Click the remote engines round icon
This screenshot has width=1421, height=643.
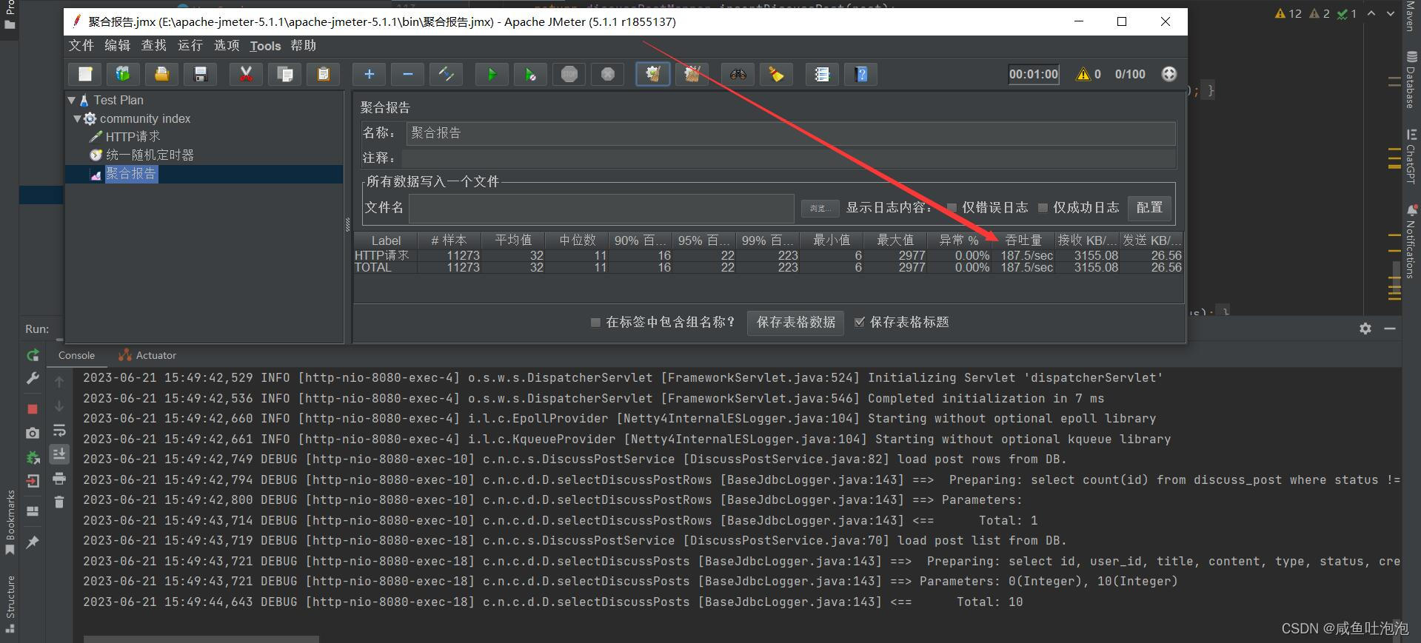pos(1168,74)
